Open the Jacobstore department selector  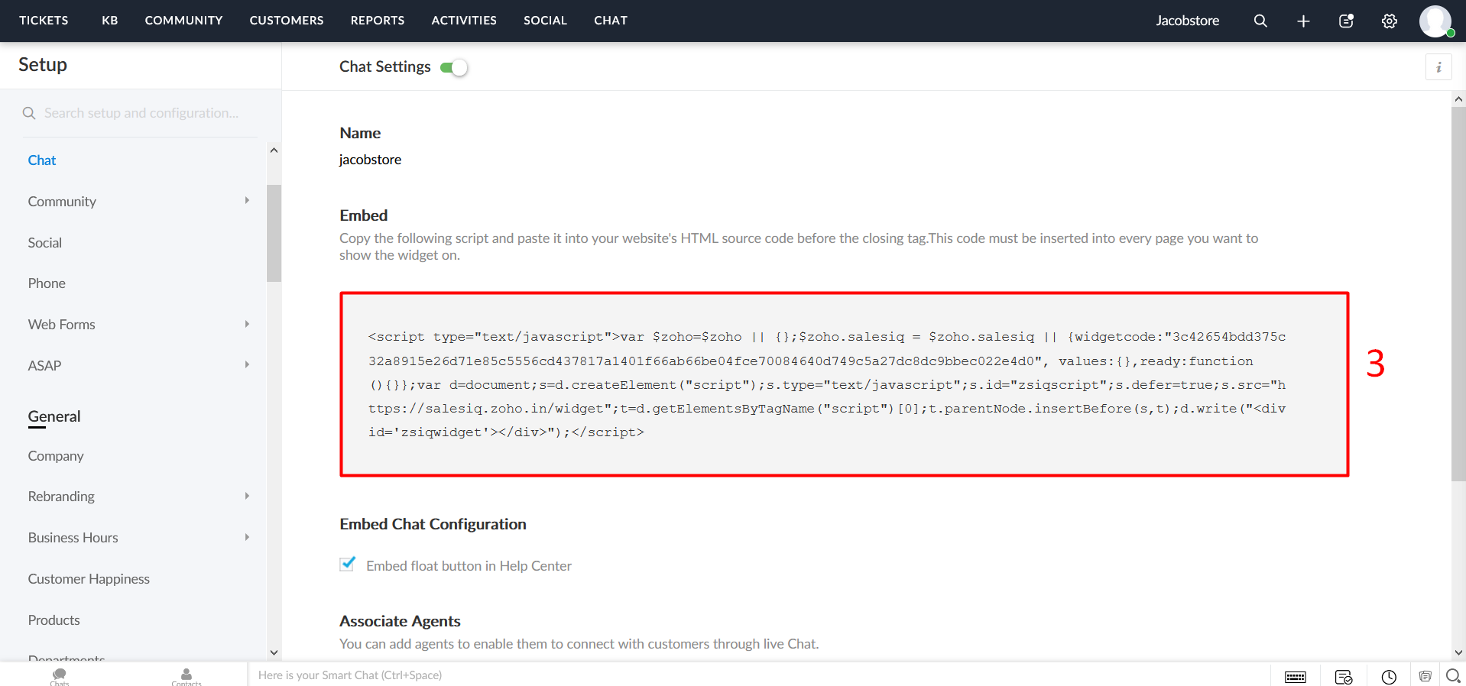[1187, 21]
